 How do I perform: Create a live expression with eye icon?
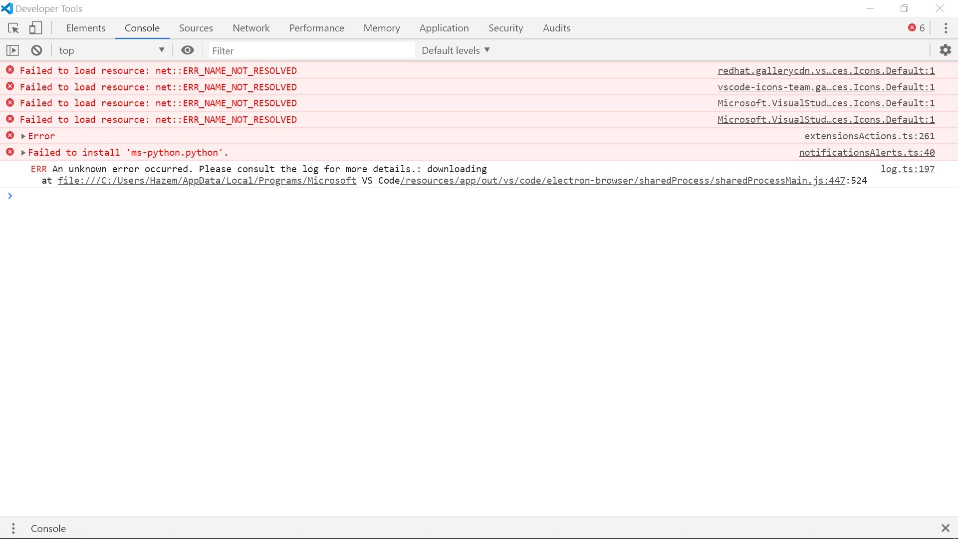click(x=188, y=50)
